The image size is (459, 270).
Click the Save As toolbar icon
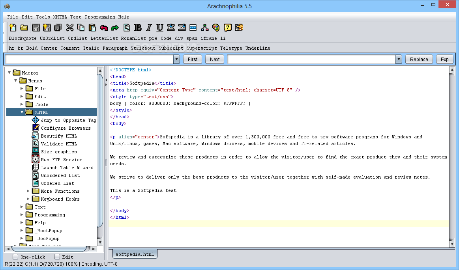47,28
